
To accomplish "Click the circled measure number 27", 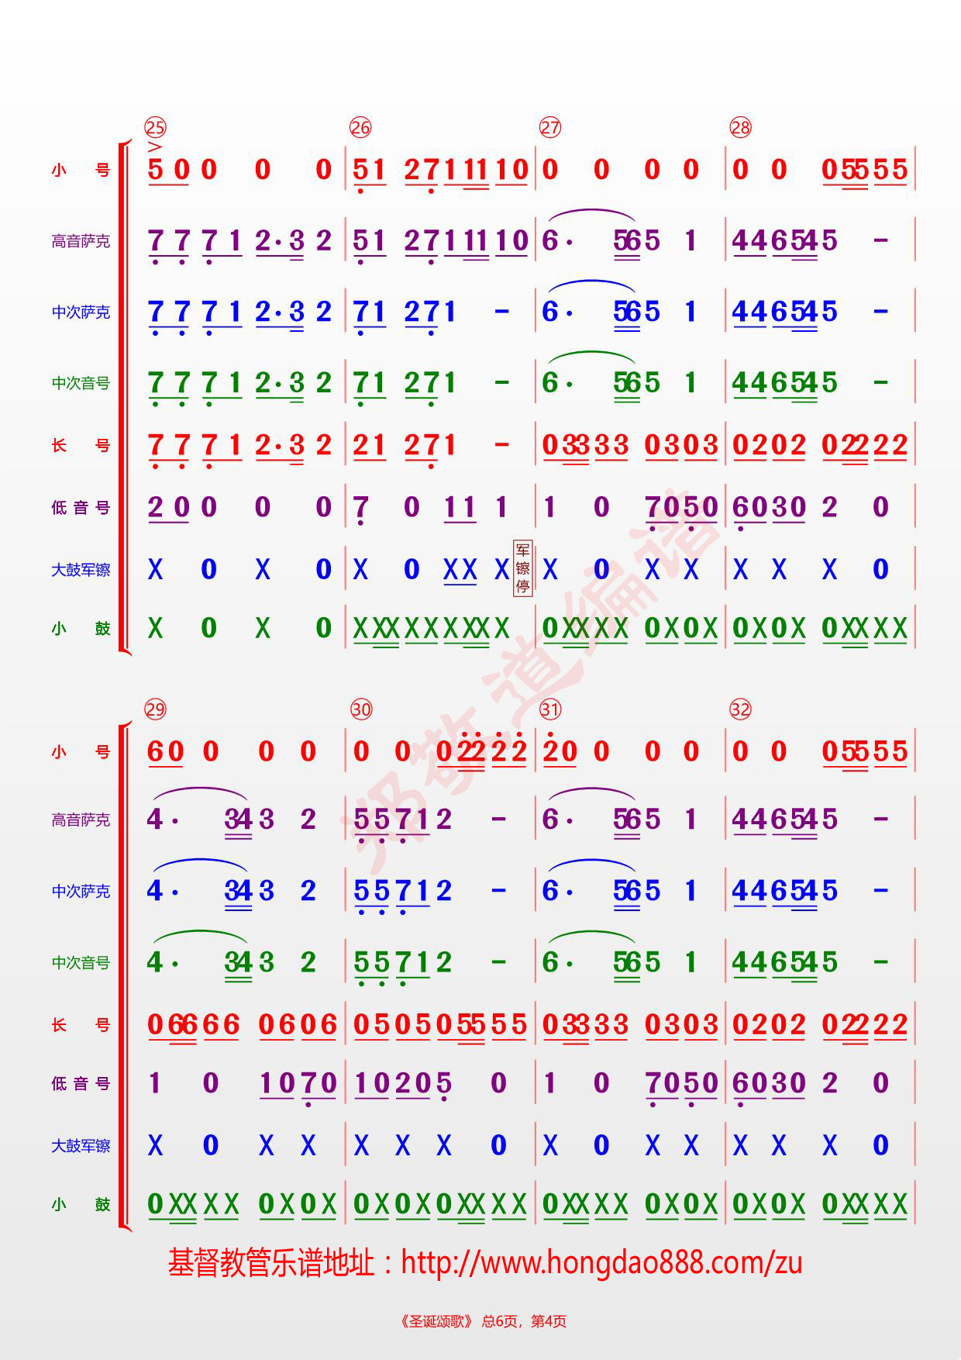I will coord(549,128).
